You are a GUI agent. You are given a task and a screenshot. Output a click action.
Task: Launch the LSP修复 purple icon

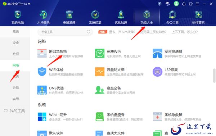pos(157,72)
